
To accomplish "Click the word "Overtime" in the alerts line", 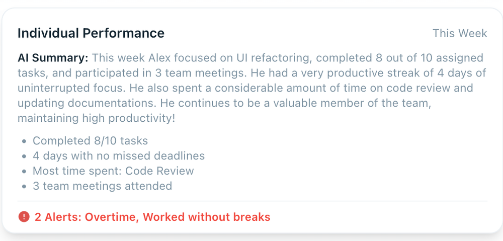I will 111,217.
